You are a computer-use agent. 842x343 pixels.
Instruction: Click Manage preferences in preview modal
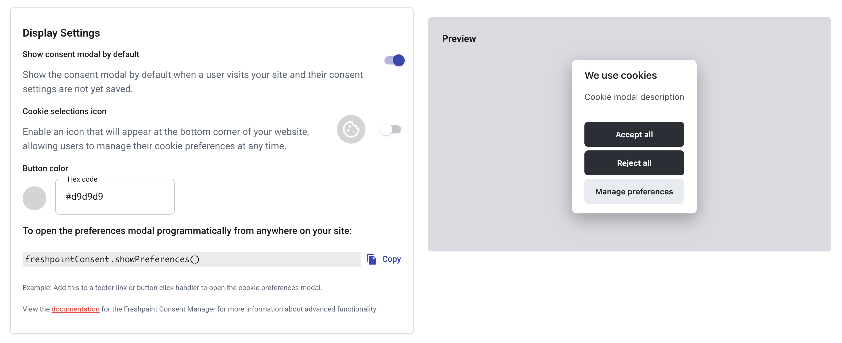[x=634, y=192]
